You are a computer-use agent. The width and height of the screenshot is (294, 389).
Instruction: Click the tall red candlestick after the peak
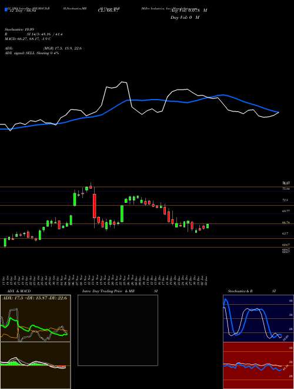94,206
